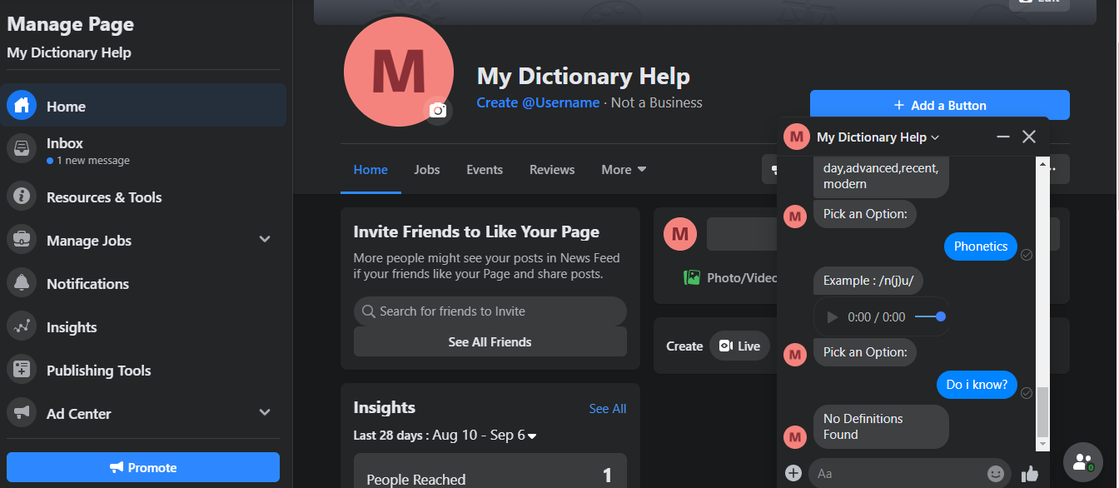Click the '1 new message' text under Inbox

pyautogui.click(x=93, y=161)
